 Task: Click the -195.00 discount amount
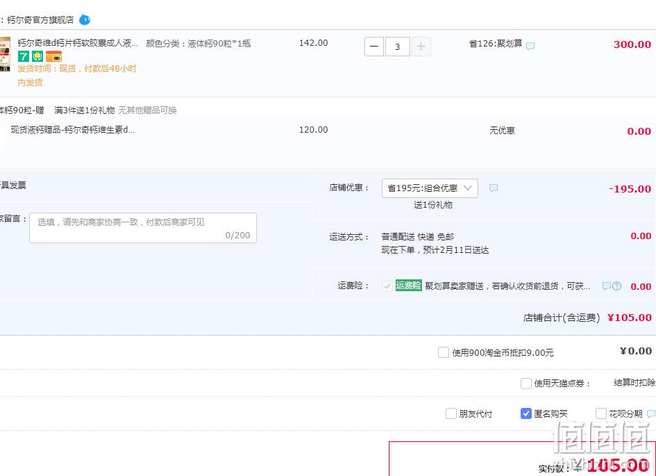630,189
